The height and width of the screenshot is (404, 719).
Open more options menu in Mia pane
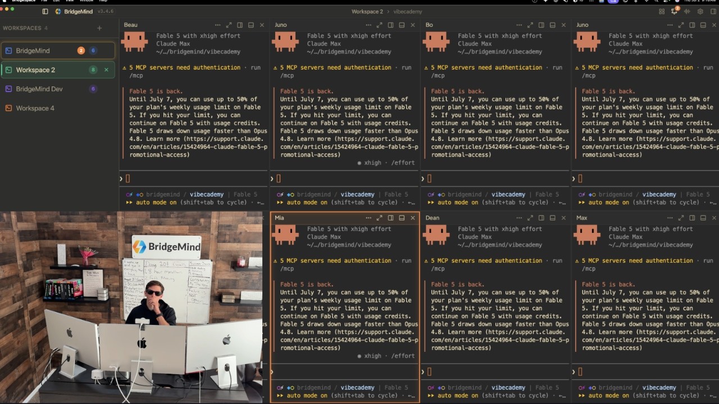(x=368, y=218)
